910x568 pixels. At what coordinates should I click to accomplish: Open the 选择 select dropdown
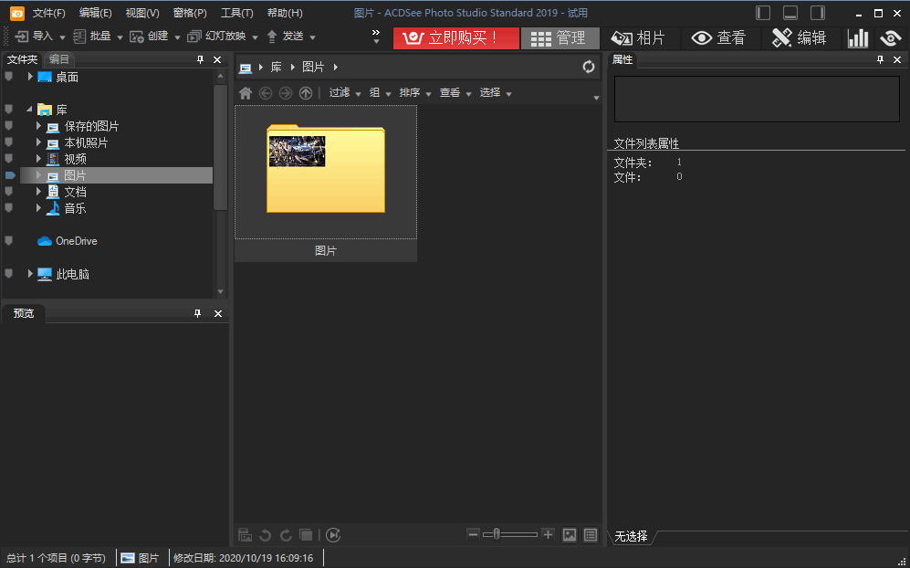496,93
